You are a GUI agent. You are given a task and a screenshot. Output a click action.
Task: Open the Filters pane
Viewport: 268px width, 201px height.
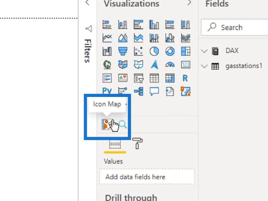pos(88,45)
